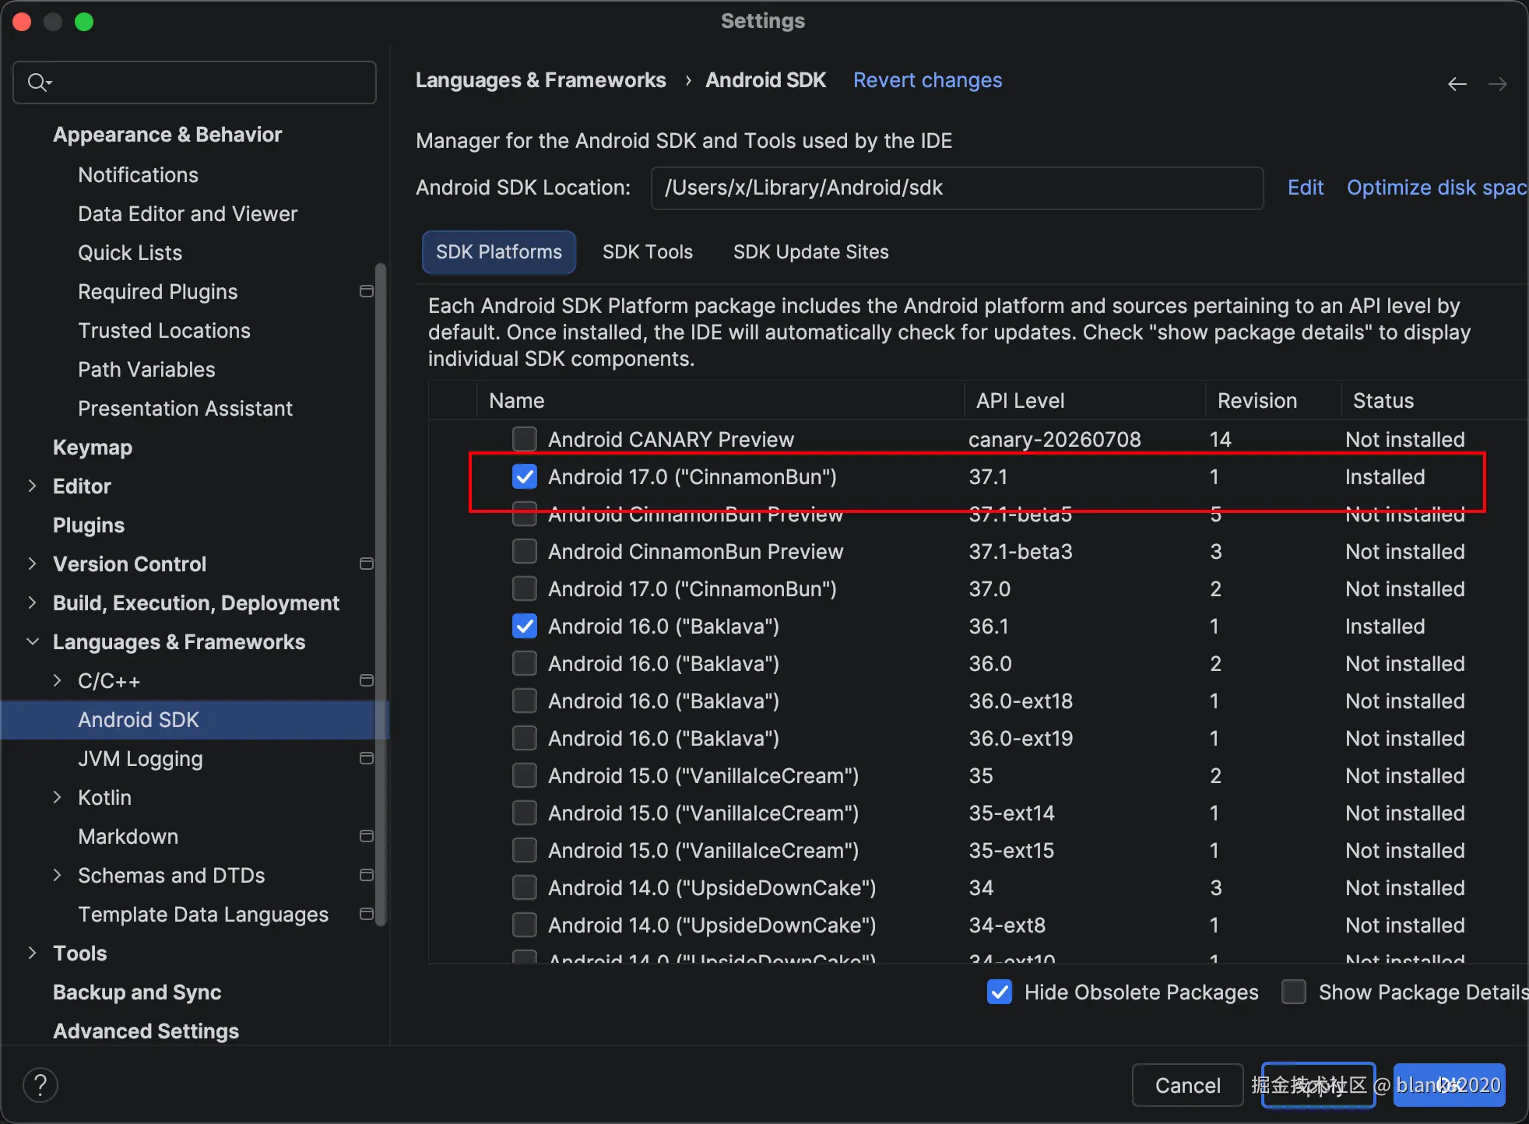The width and height of the screenshot is (1529, 1124).
Task: Click project-level icon beside JVM Logging
Action: tap(367, 758)
